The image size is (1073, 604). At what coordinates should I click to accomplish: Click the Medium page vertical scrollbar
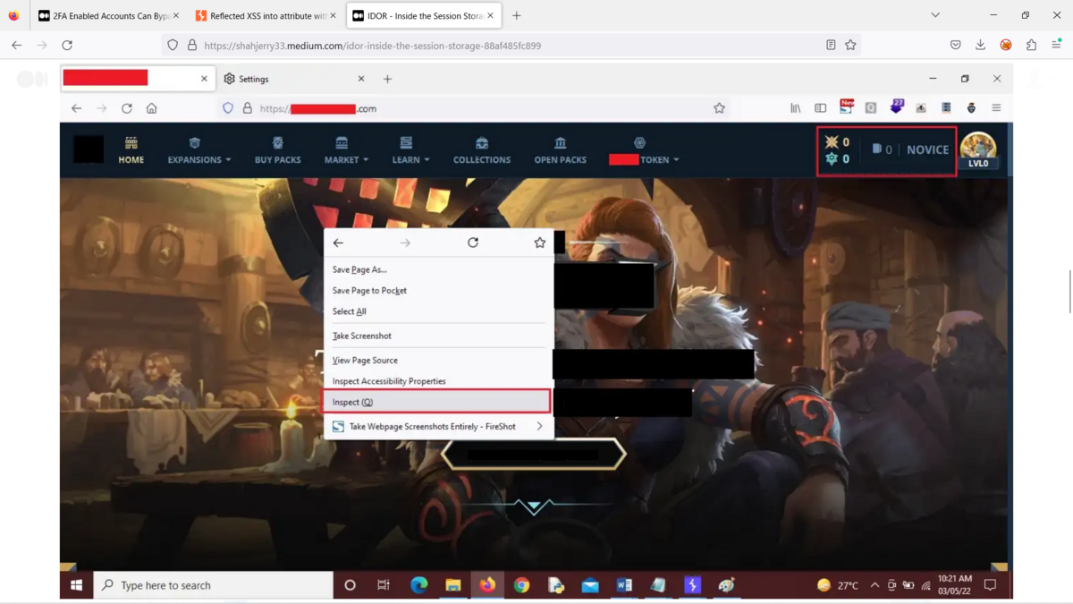coord(1069,291)
